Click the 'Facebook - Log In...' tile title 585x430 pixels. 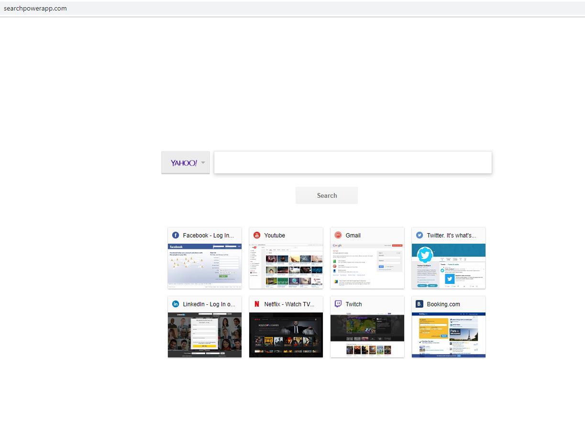click(209, 236)
